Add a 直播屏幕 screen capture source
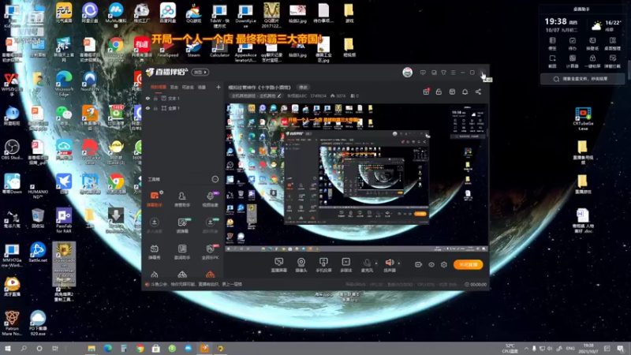The width and height of the screenshot is (631, 355). [x=278, y=265]
